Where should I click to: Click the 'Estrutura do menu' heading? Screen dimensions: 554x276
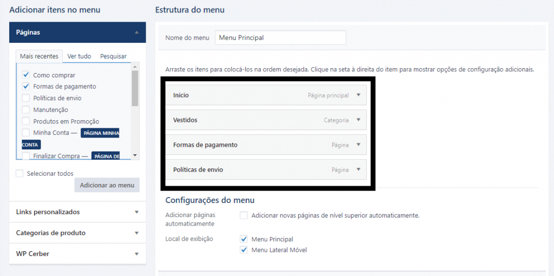coord(190,10)
